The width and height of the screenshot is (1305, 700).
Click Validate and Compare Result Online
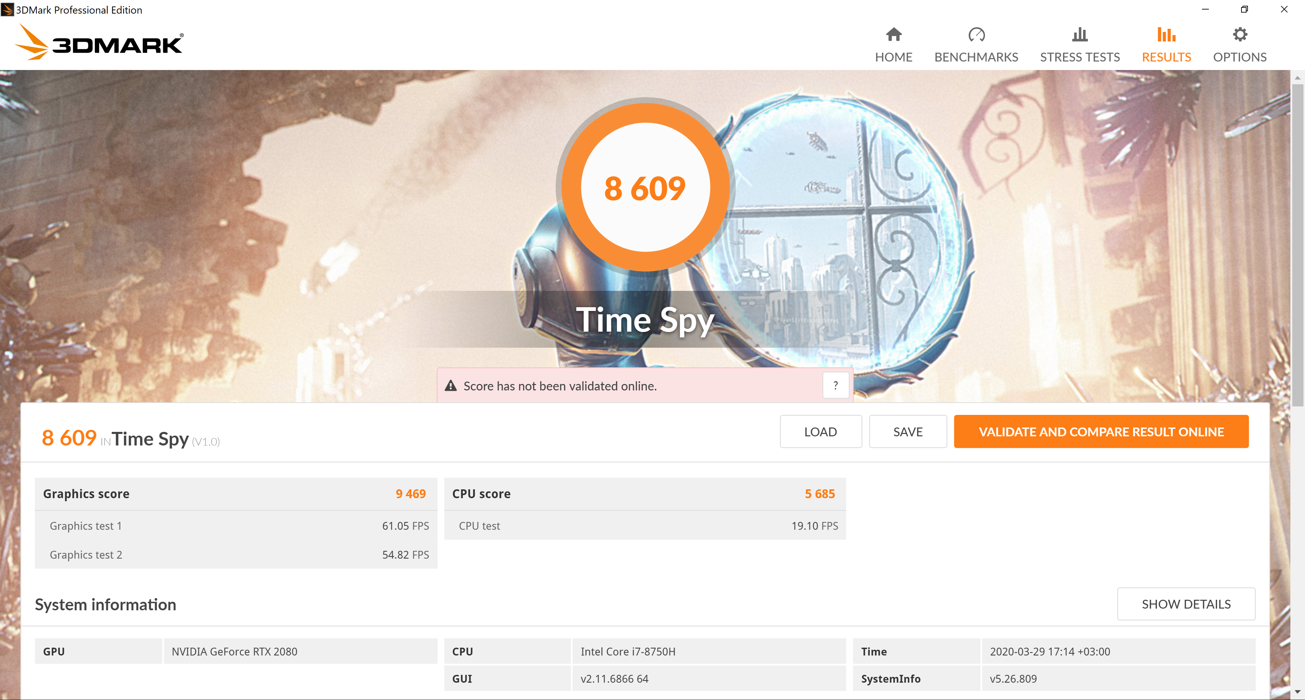(x=1101, y=432)
